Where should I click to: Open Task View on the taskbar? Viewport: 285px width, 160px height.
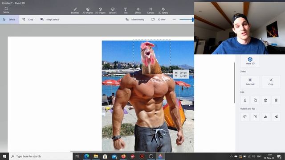coord(77,156)
